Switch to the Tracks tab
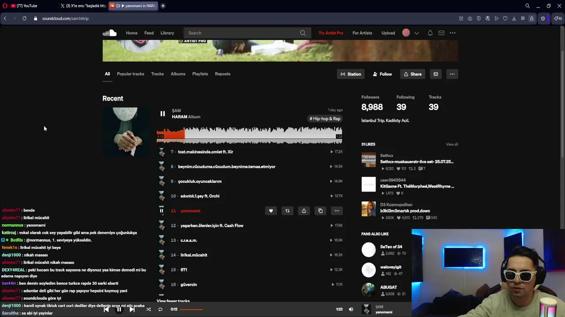Image resolution: width=565 pixels, height=317 pixels. tap(157, 74)
